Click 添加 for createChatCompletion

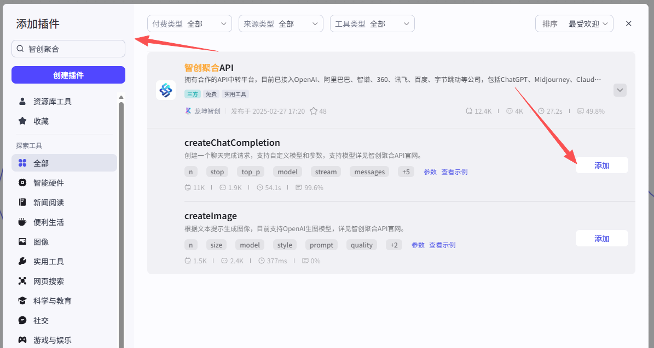coord(601,165)
